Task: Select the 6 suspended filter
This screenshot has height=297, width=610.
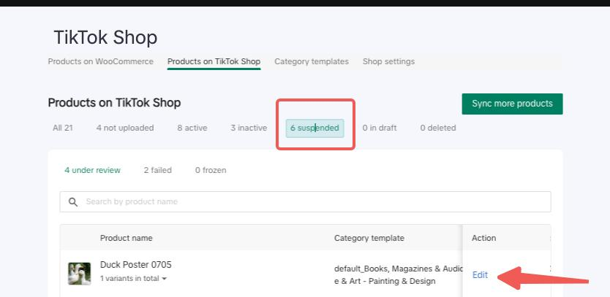Action: tap(315, 128)
